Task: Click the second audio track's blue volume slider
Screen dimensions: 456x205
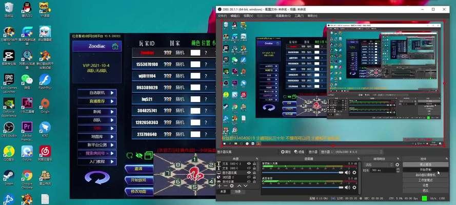Action: pos(303,187)
